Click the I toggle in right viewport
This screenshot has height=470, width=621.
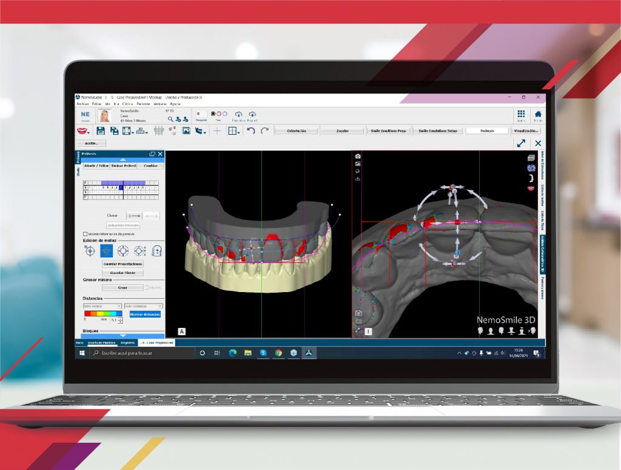(368, 331)
